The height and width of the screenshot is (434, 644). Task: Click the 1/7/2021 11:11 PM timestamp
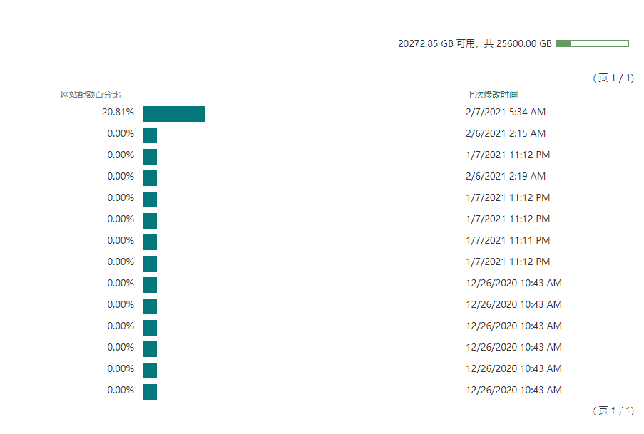tap(508, 240)
